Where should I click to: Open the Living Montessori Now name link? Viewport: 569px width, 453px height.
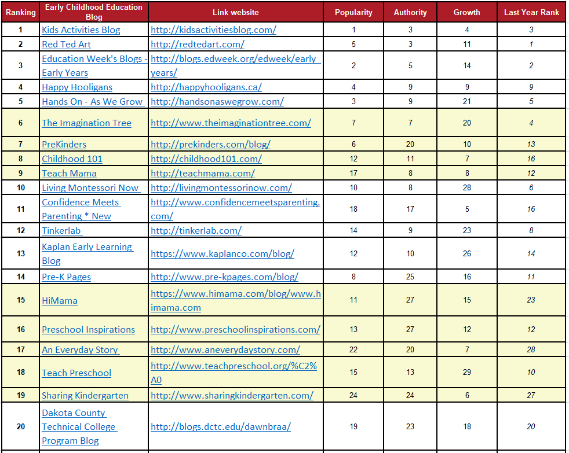[x=91, y=187]
